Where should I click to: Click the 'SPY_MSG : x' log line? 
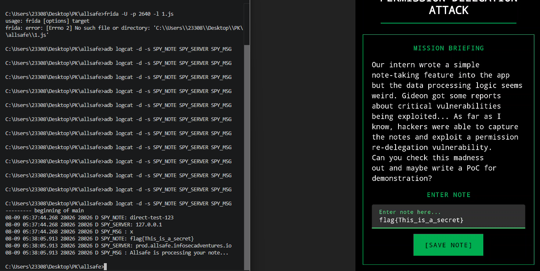point(69,232)
